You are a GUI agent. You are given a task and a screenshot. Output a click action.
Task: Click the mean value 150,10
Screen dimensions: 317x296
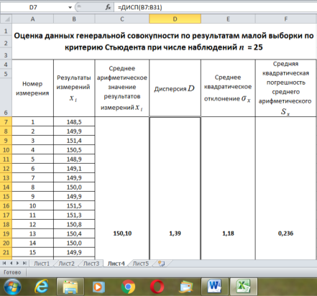click(122, 233)
